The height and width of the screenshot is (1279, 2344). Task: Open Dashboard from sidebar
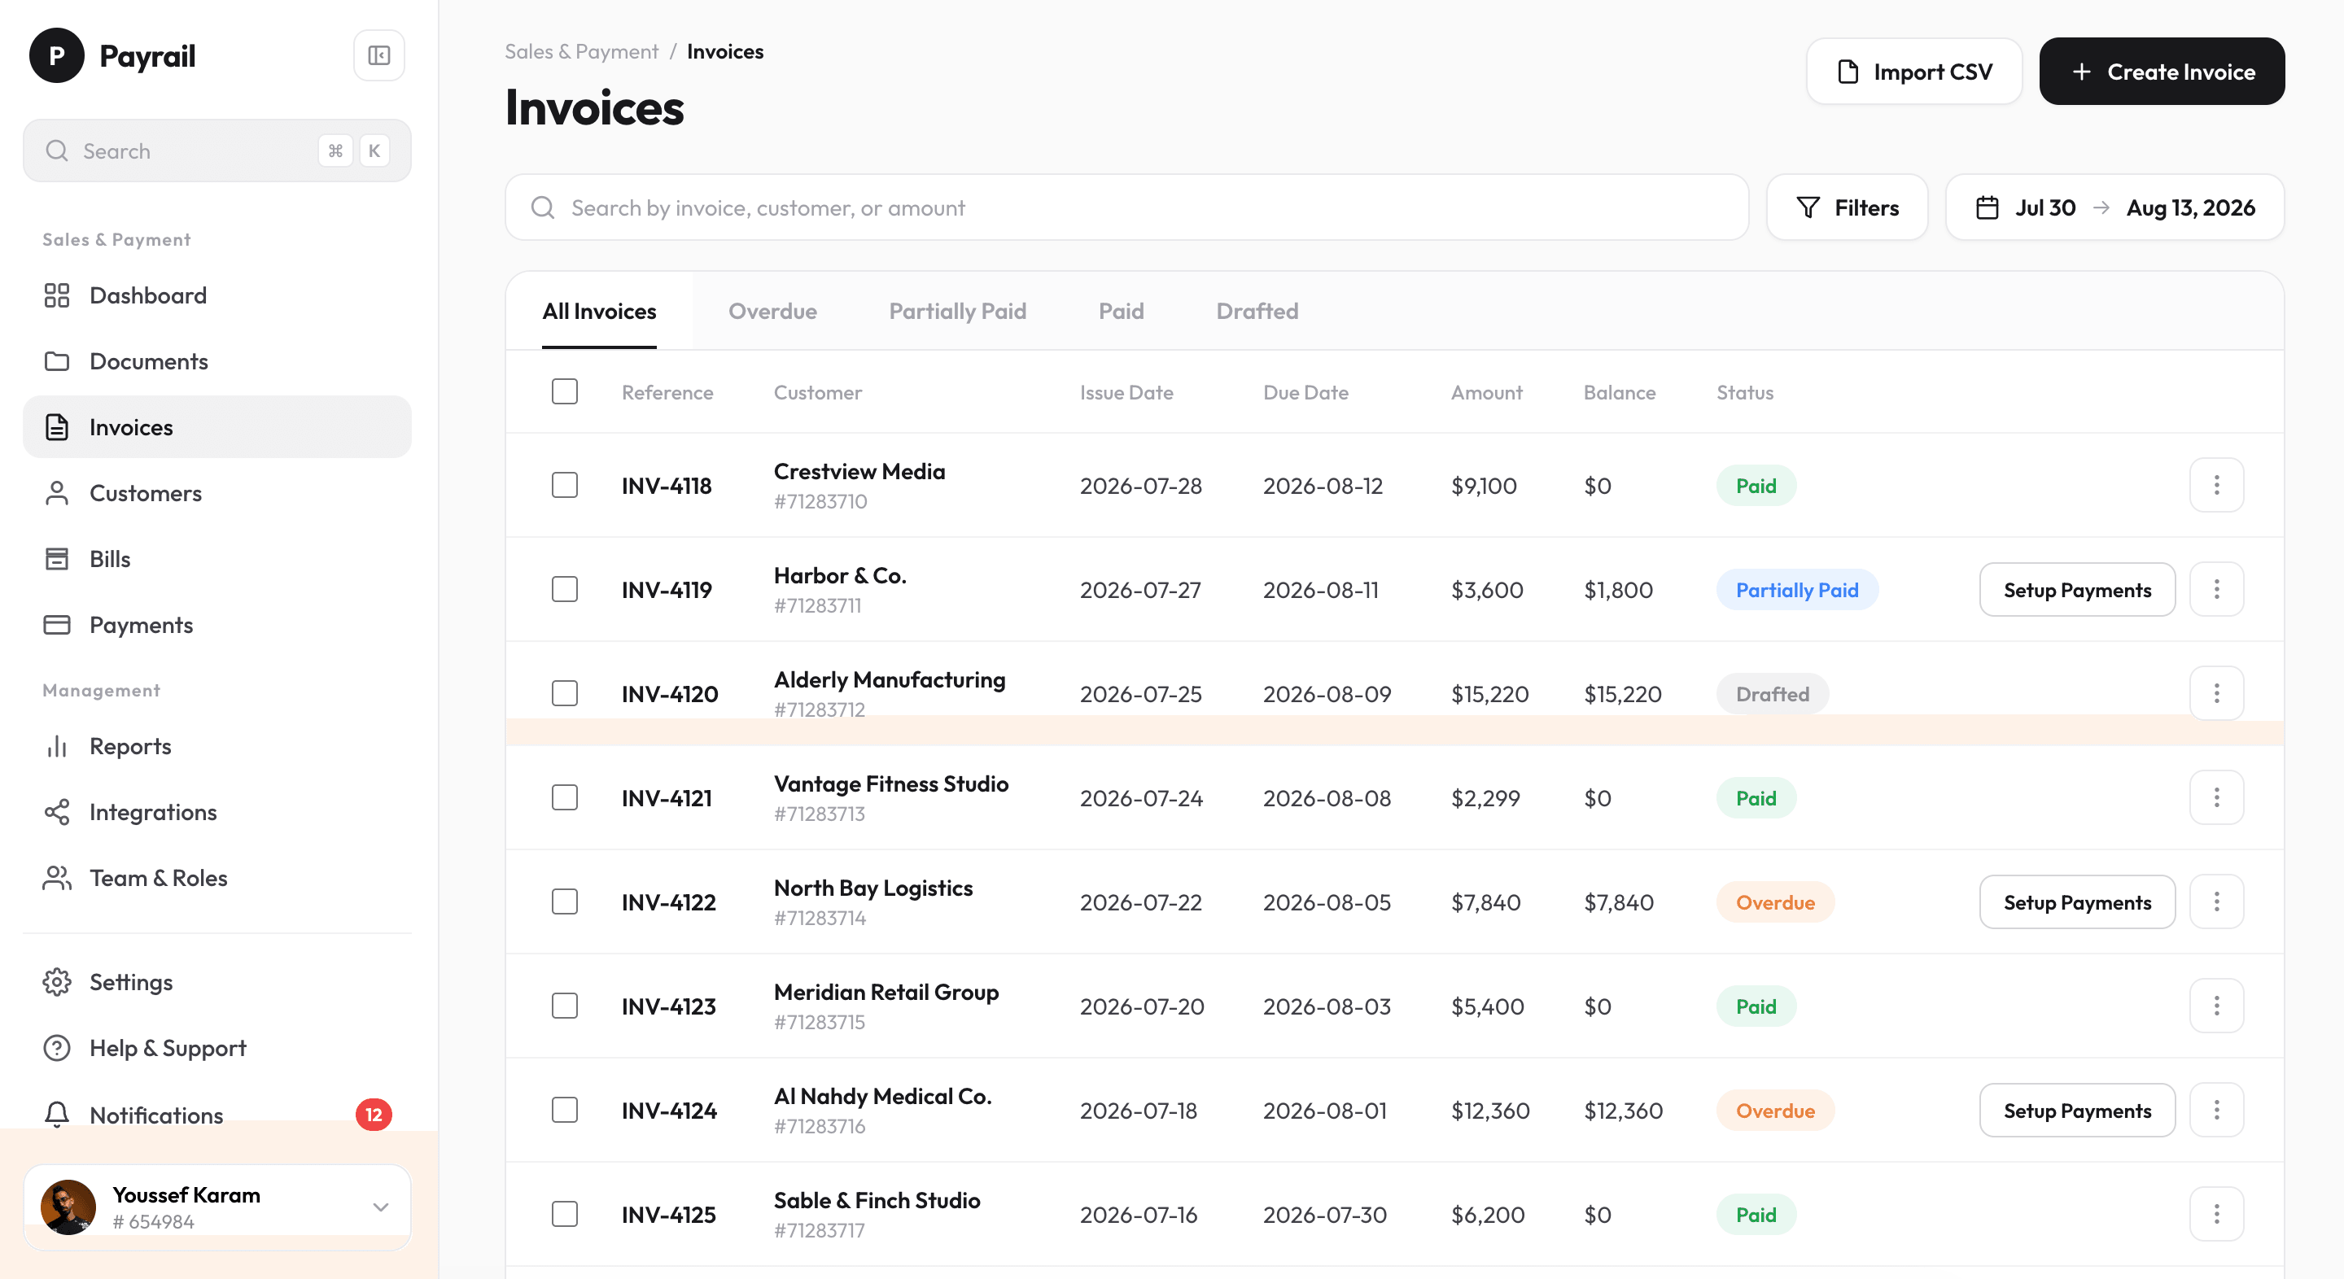[x=216, y=295]
